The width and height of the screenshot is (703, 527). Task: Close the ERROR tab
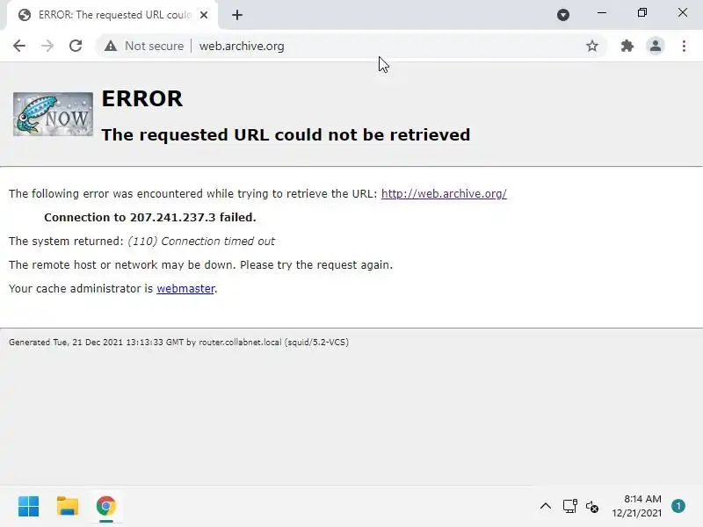tap(204, 15)
